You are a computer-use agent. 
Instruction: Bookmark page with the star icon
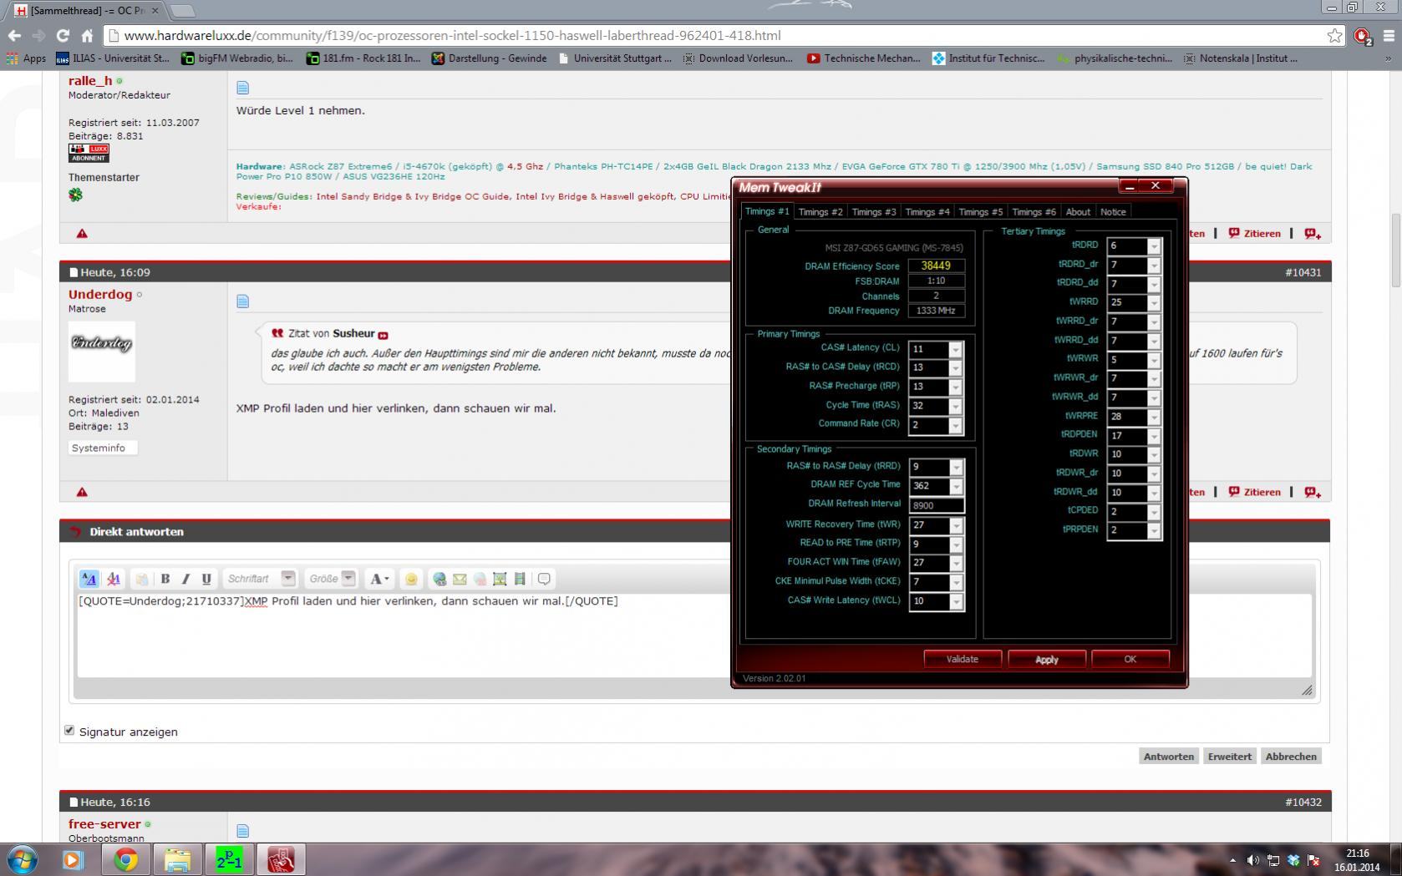(x=1335, y=35)
